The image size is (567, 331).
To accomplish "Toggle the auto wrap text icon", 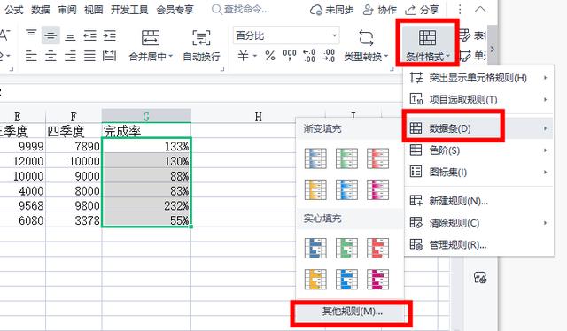I will point(201,37).
